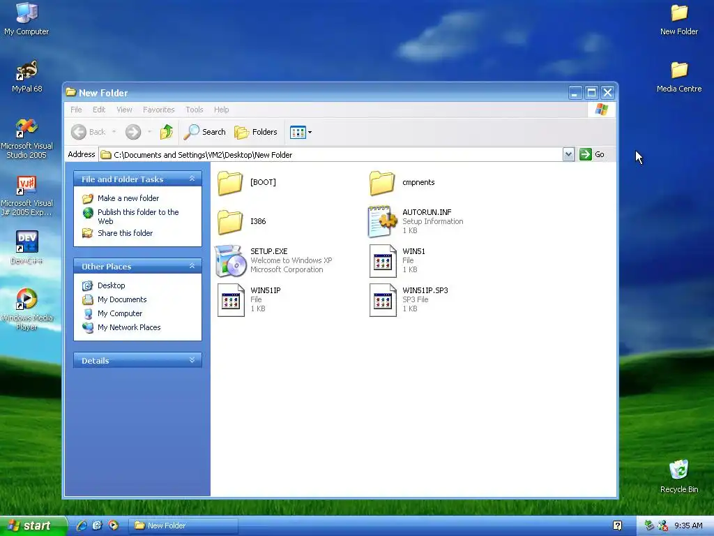
Task: Click the Forward arrow button
Action: (x=133, y=132)
